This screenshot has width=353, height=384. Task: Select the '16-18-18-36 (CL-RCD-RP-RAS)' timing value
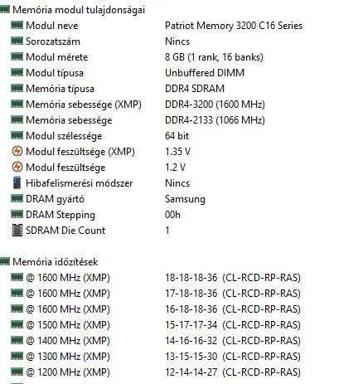click(x=233, y=309)
